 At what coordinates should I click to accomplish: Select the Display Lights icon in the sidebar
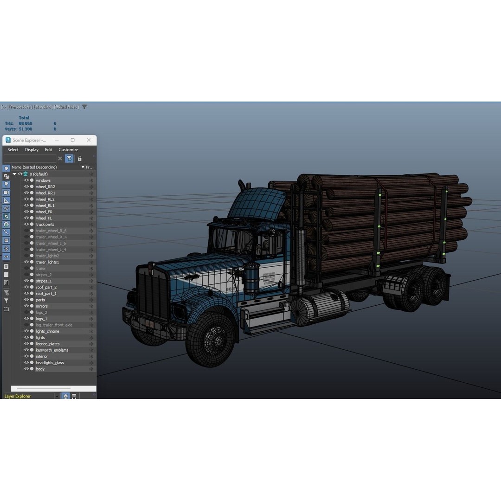6,184
